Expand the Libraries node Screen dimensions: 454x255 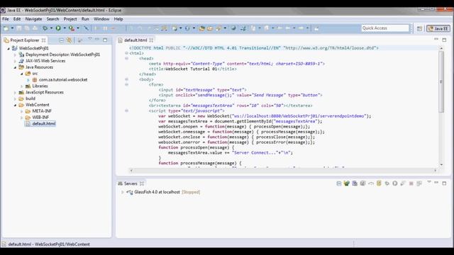21,86
